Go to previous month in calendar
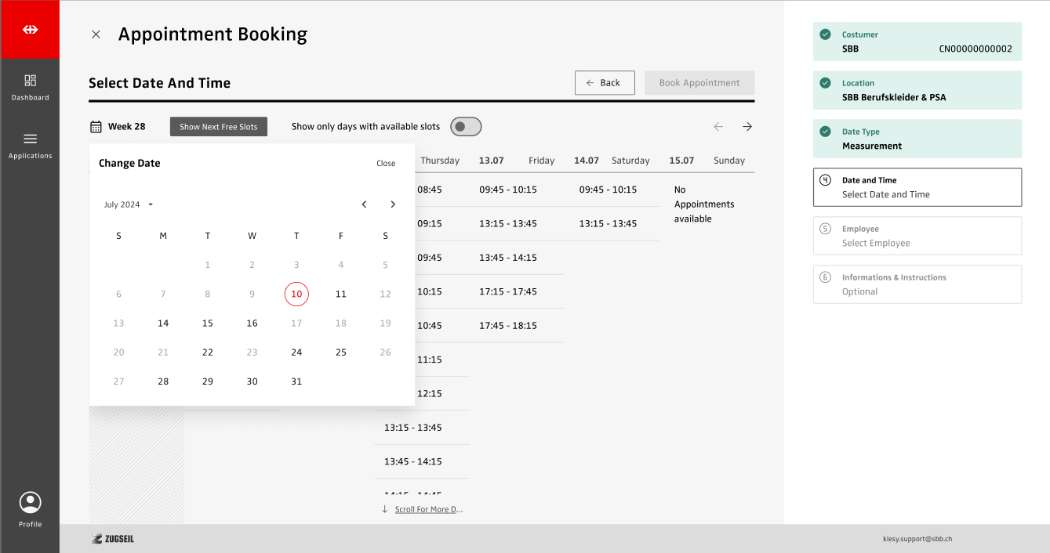The width and height of the screenshot is (1050, 553). (x=364, y=204)
